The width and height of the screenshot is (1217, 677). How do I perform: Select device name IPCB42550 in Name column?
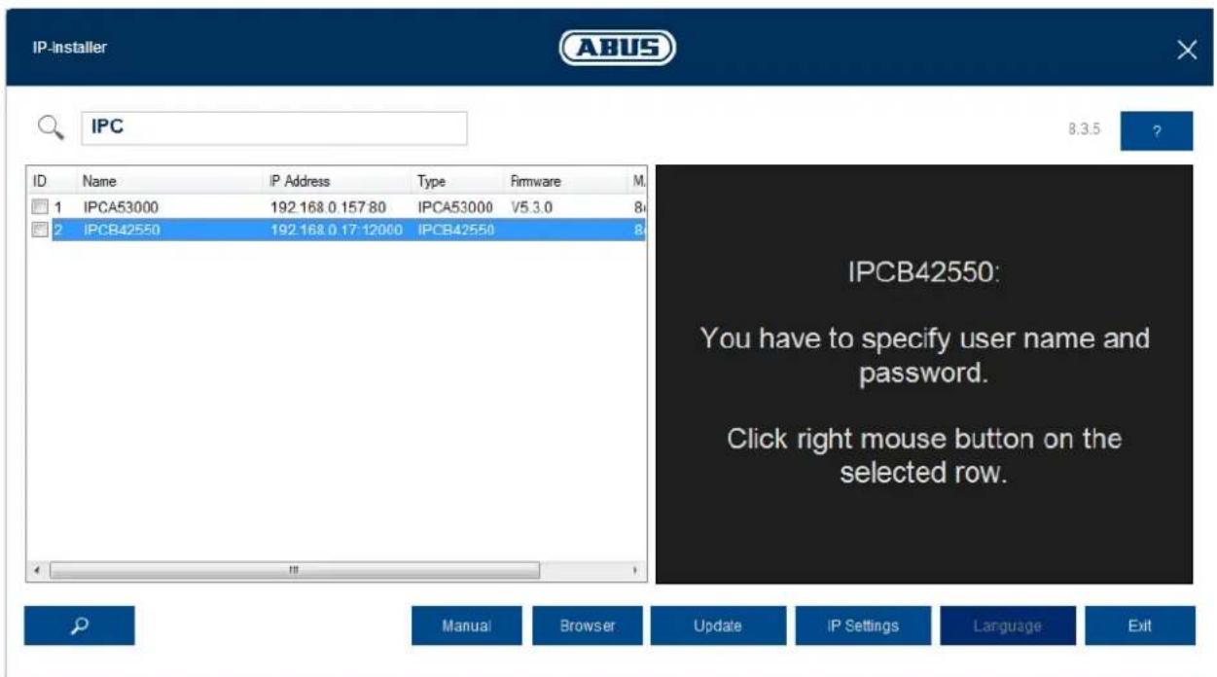click(x=121, y=230)
